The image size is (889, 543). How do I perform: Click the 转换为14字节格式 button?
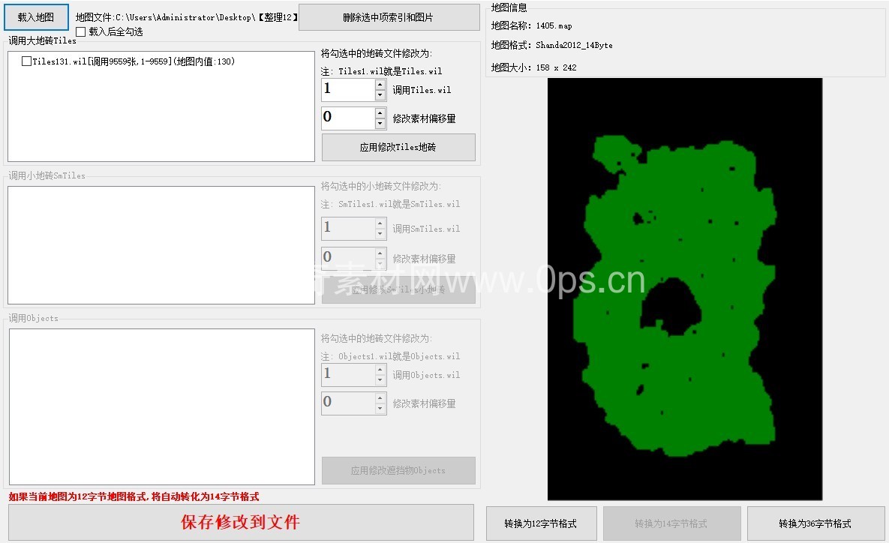click(x=671, y=523)
